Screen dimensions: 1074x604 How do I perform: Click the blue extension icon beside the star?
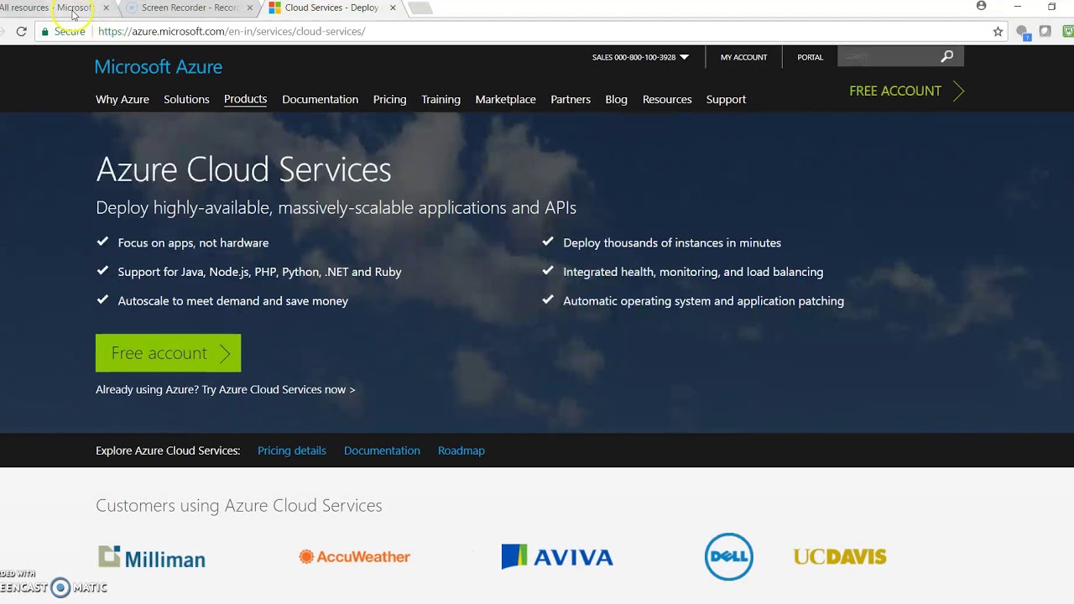(x=1023, y=32)
